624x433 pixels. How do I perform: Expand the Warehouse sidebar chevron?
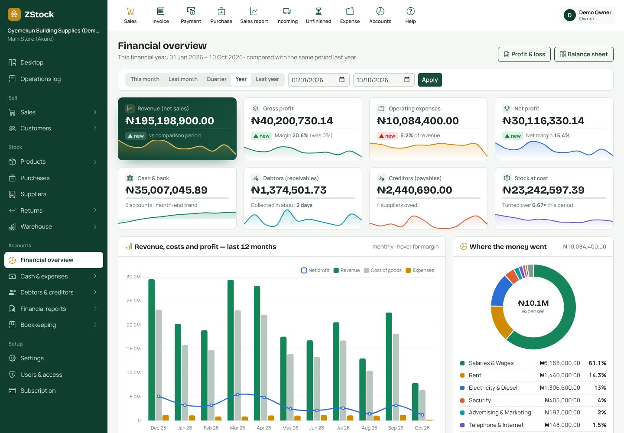(95, 226)
